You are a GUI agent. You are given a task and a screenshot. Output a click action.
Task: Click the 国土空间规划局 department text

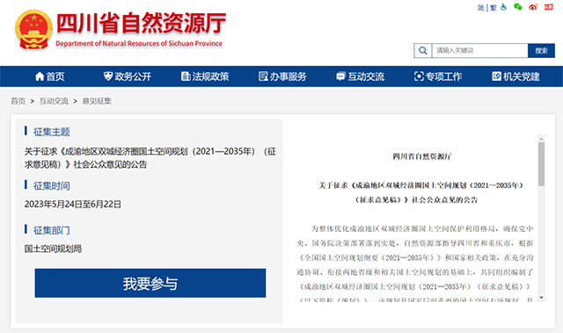[53, 249]
